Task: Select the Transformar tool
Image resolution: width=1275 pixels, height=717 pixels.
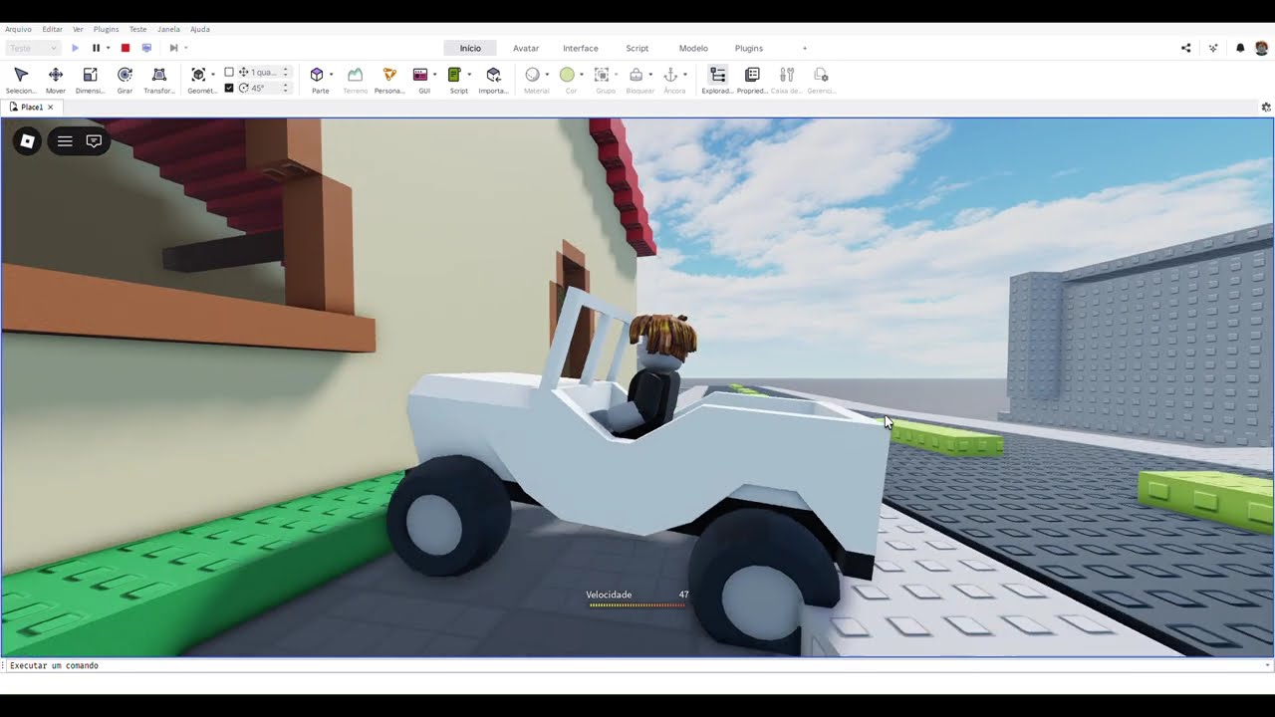Action: pyautogui.click(x=158, y=80)
